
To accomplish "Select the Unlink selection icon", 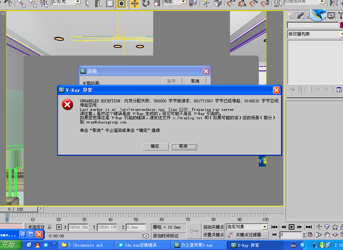I will (x=33, y=3).
